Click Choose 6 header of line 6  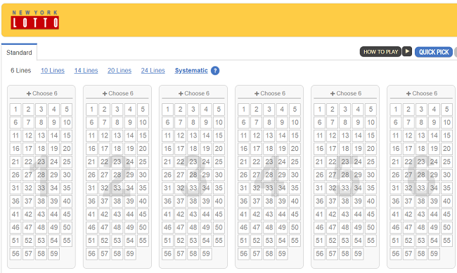tap(422, 93)
